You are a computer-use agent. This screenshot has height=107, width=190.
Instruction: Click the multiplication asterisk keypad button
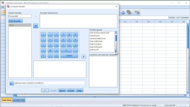[43, 45]
